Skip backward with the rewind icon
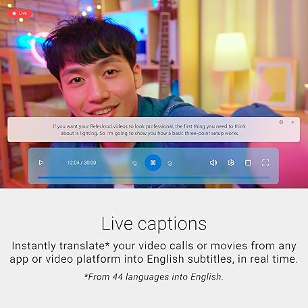 [135, 163]
